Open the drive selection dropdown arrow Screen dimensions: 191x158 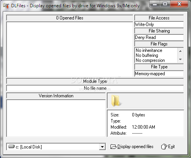(102, 147)
